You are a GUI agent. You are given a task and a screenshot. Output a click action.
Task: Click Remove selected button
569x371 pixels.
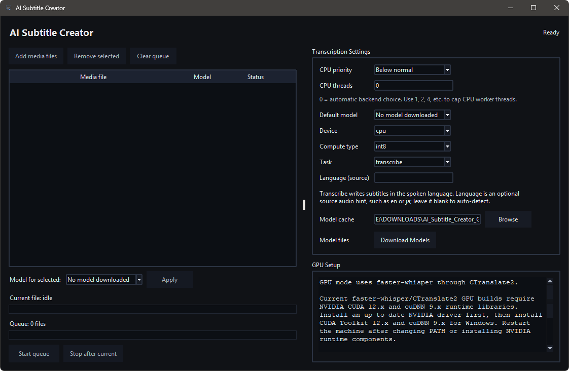(x=96, y=56)
